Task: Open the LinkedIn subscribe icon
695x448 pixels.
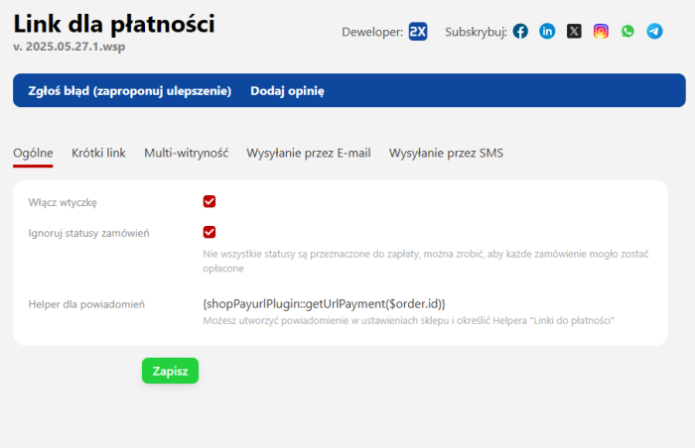Action: [x=547, y=32]
